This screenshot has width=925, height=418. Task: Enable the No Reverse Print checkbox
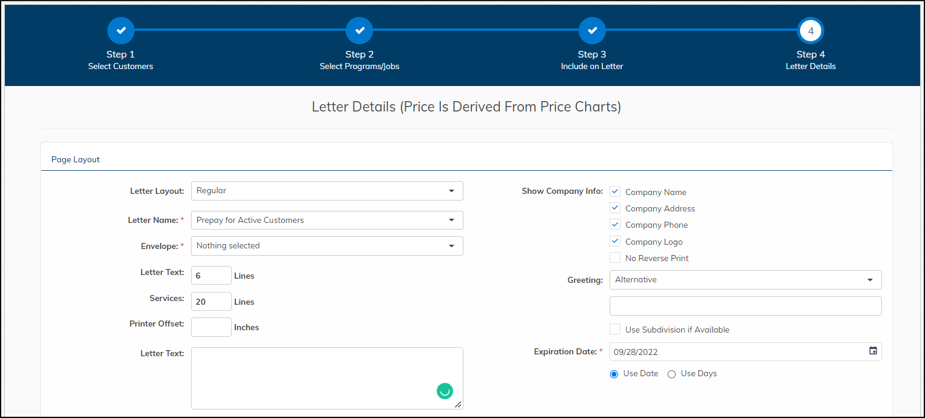point(615,257)
